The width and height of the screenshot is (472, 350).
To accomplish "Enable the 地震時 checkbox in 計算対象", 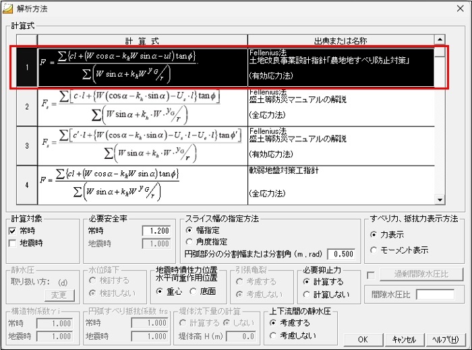I will point(12,243).
